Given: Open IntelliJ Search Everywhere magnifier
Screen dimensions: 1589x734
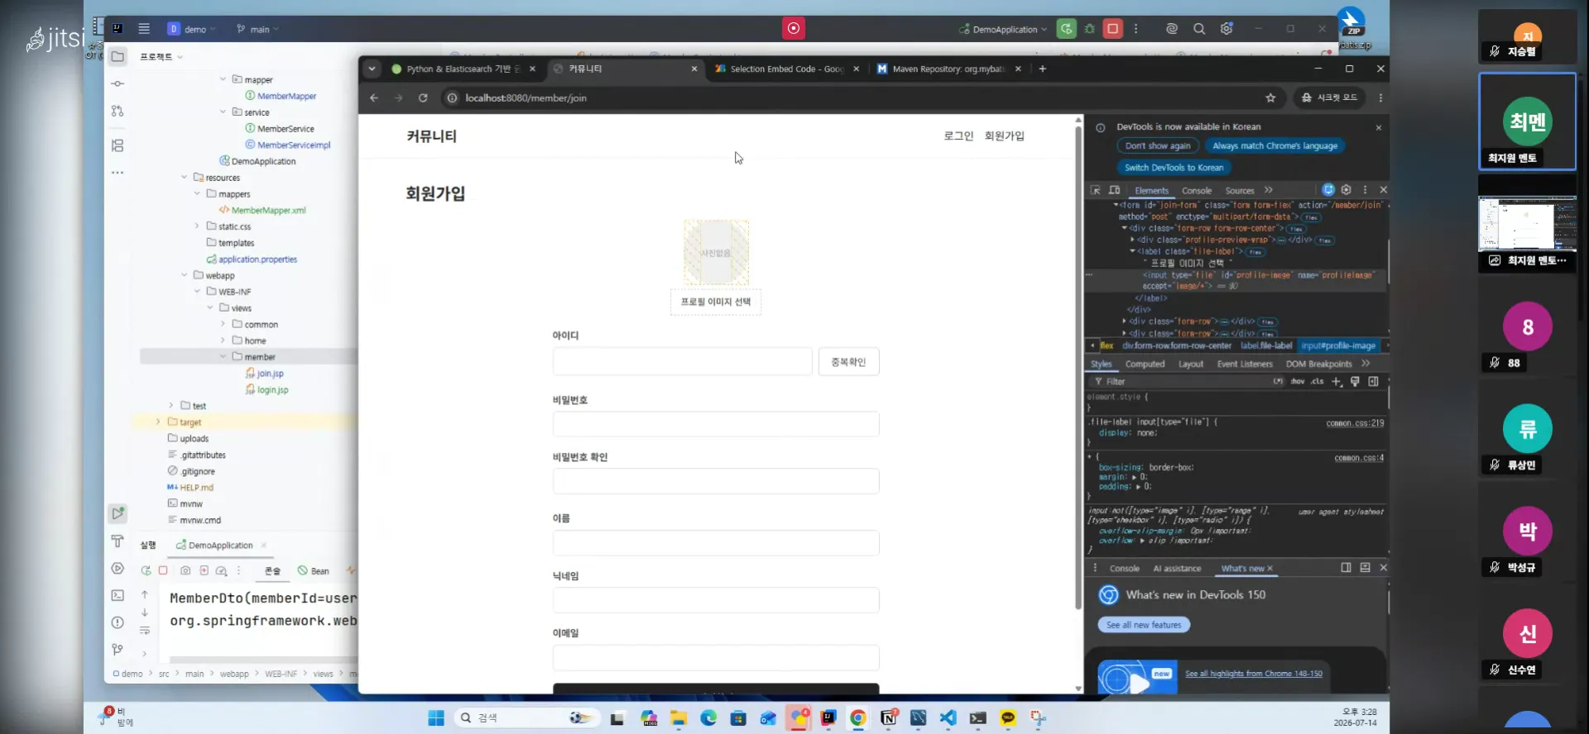Looking at the screenshot, I should point(1199,29).
